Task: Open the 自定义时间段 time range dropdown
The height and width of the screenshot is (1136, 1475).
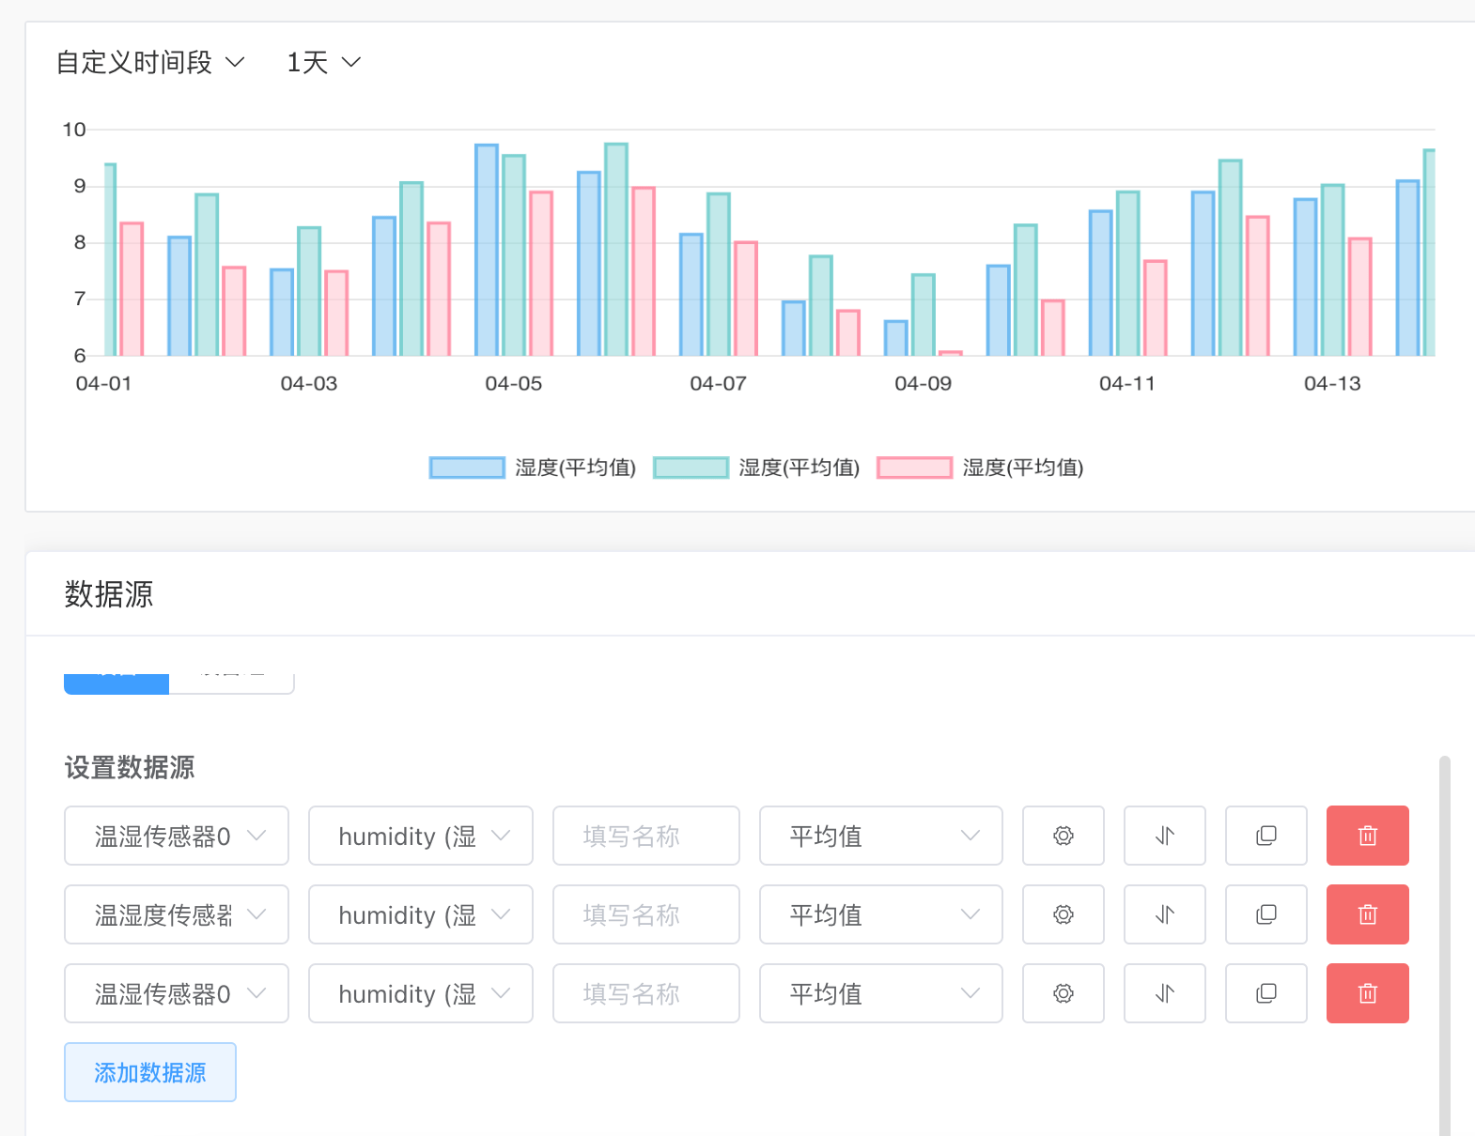Action: (x=150, y=63)
